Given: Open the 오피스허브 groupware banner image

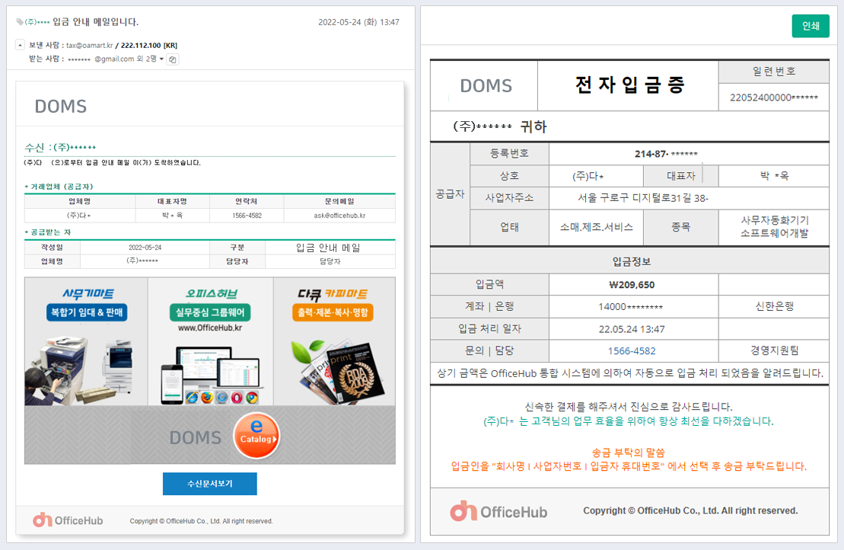Looking at the screenshot, I should pos(211,341).
